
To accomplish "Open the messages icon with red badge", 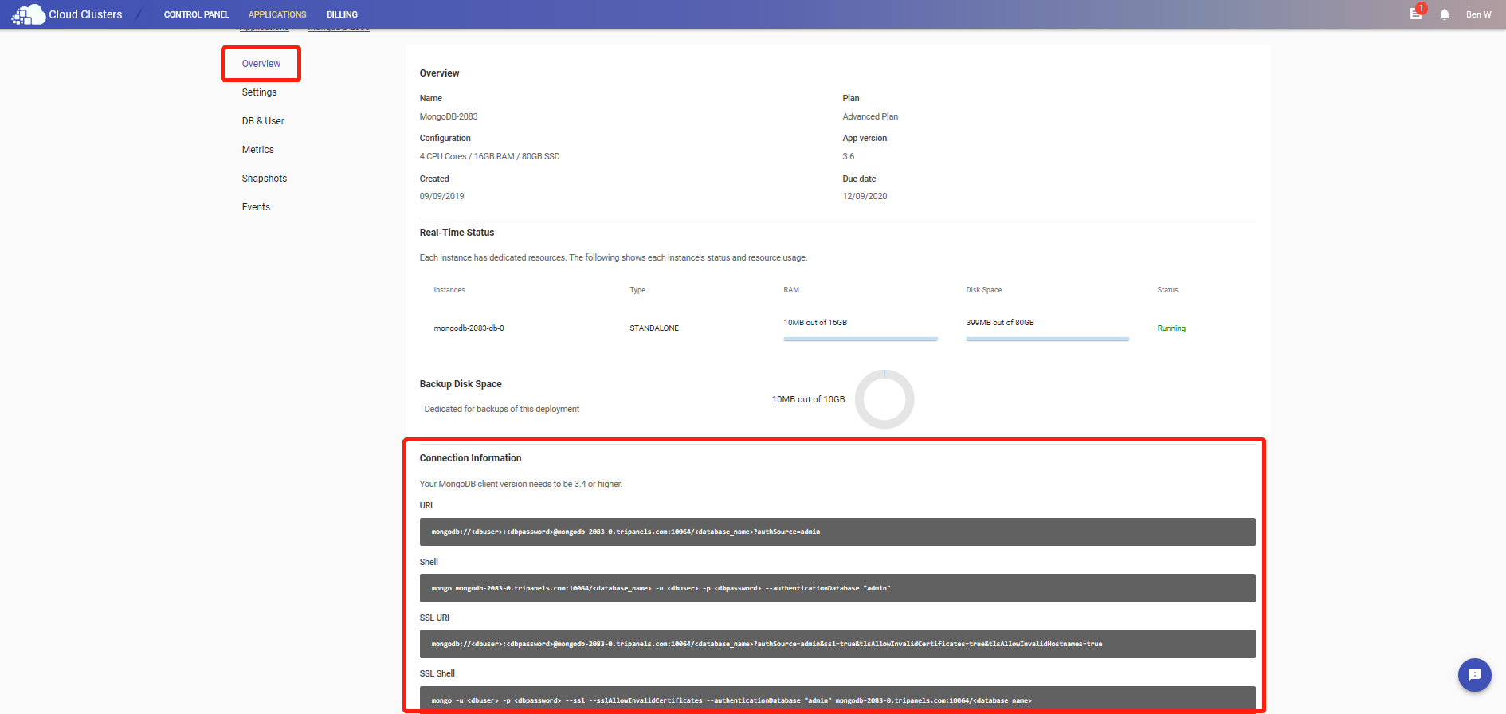I will coord(1416,14).
